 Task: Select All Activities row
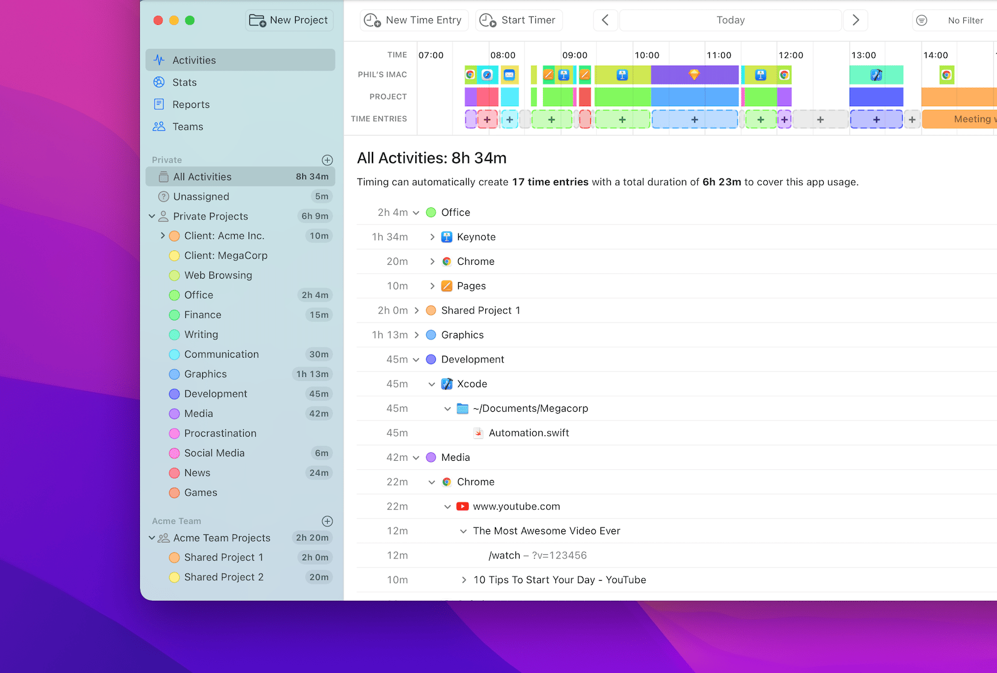[x=240, y=177]
